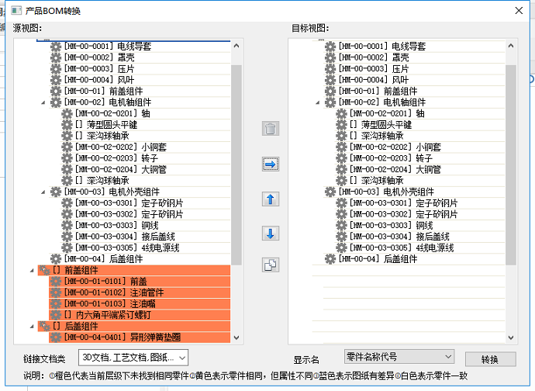Collapse 电机外壳组件 node in source view
Viewport: 535px width, 391px height.
click(43, 192)
